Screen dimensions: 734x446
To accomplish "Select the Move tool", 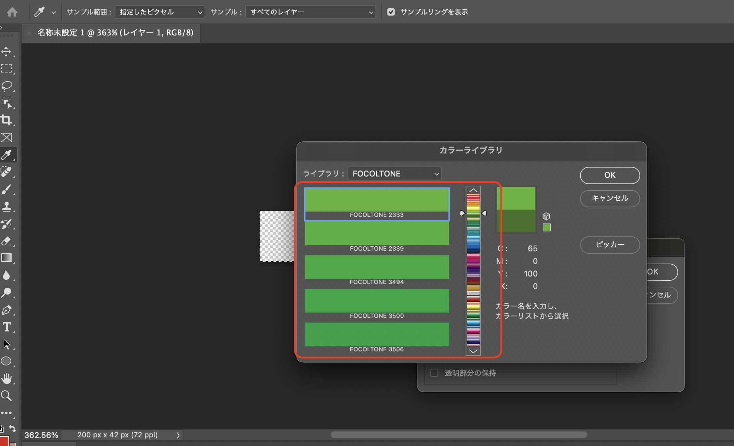I will tap(7, 51).
